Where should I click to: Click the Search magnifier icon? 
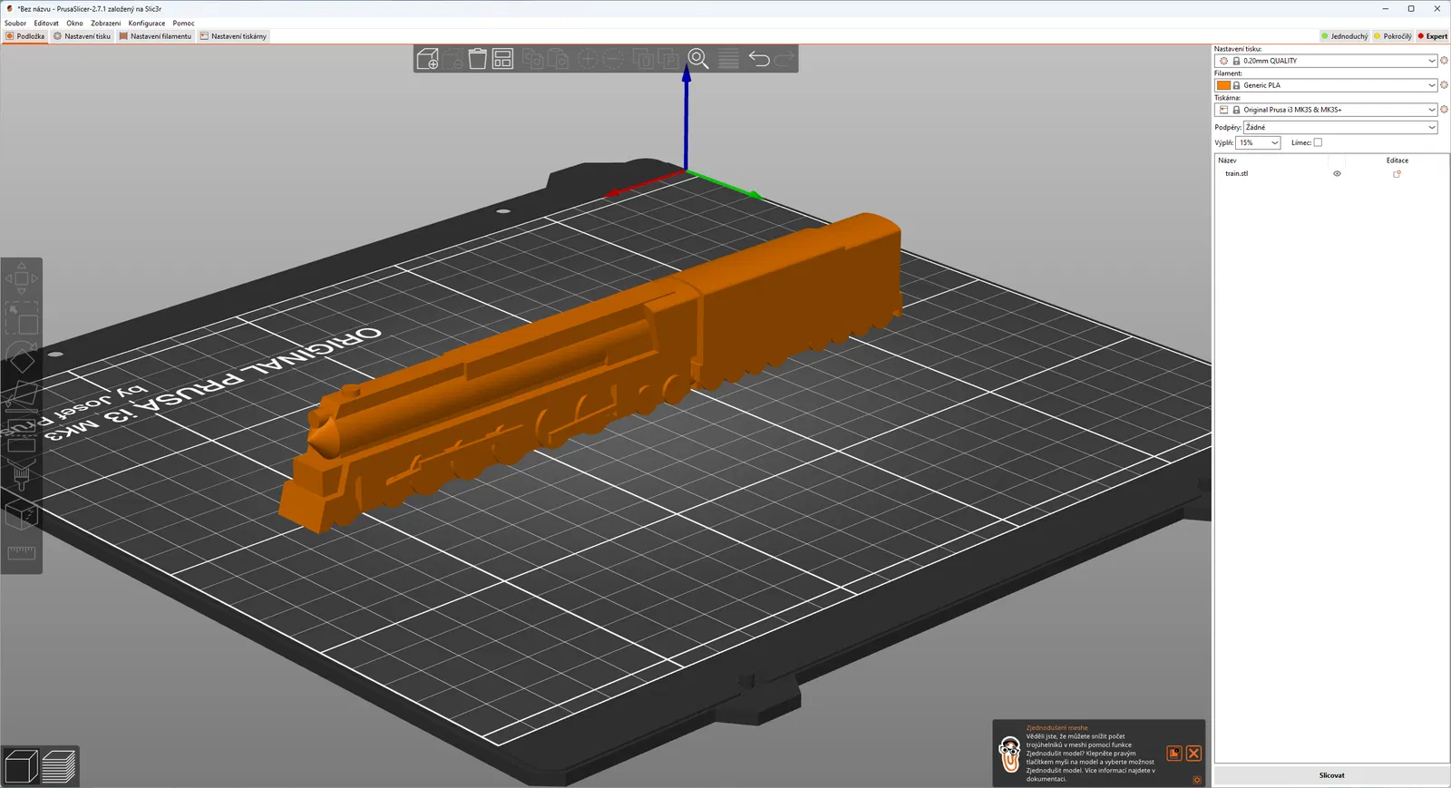[698, 59]
